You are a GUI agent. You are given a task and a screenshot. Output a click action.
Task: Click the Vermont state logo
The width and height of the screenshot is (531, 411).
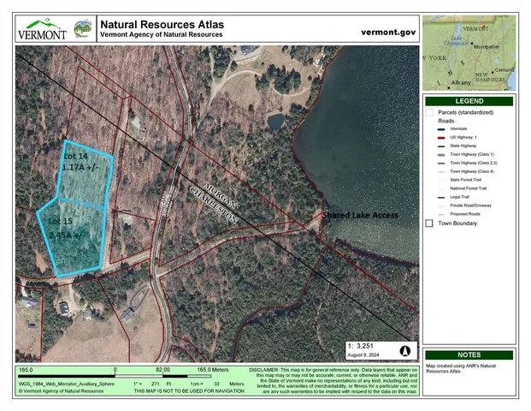pos(42,29)
